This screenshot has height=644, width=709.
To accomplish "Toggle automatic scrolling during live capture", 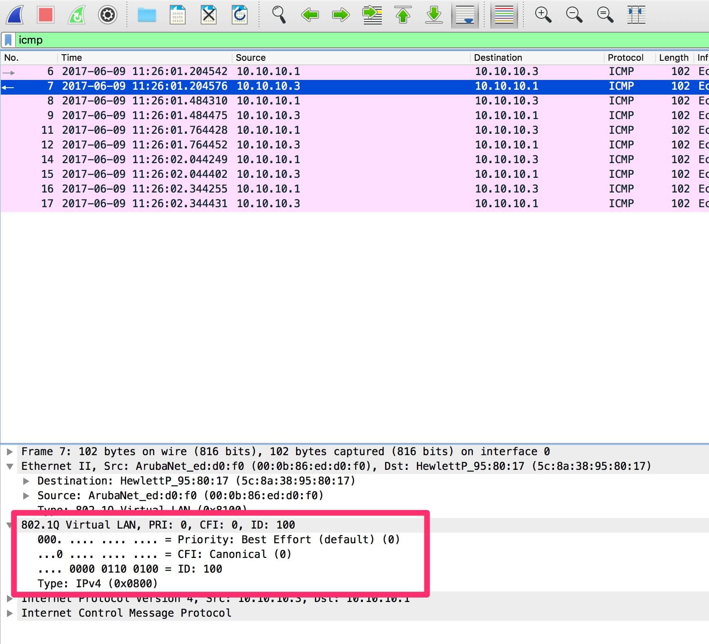I will (465, 14).
